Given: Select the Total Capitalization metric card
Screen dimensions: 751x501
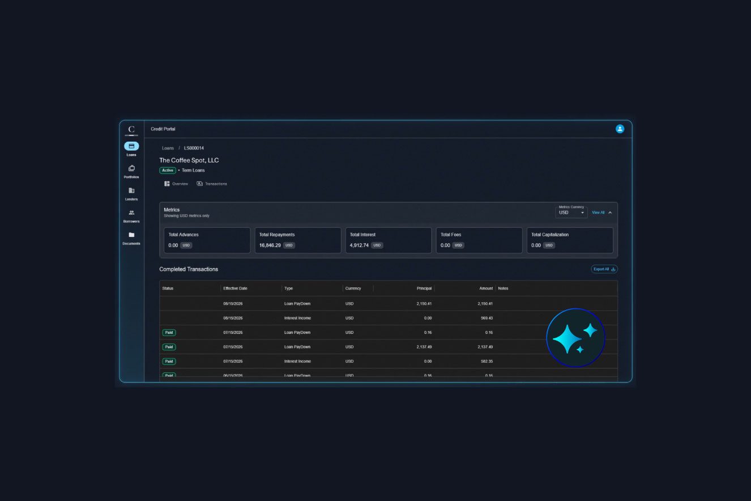Looking at the screenshot, I should click(x=570, y=240).
